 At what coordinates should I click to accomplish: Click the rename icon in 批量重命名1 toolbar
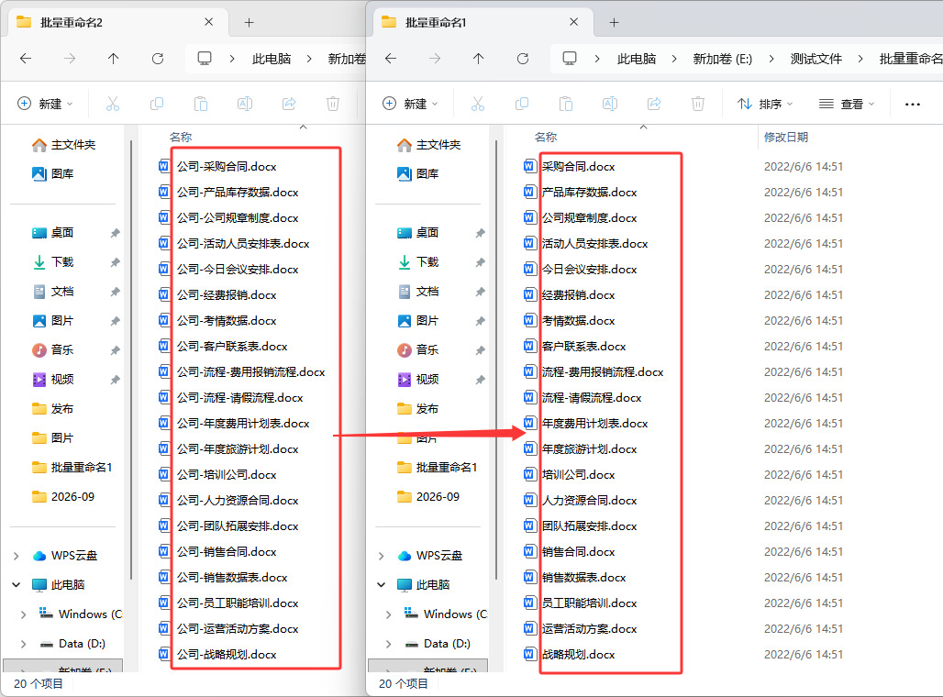[610, 104]
